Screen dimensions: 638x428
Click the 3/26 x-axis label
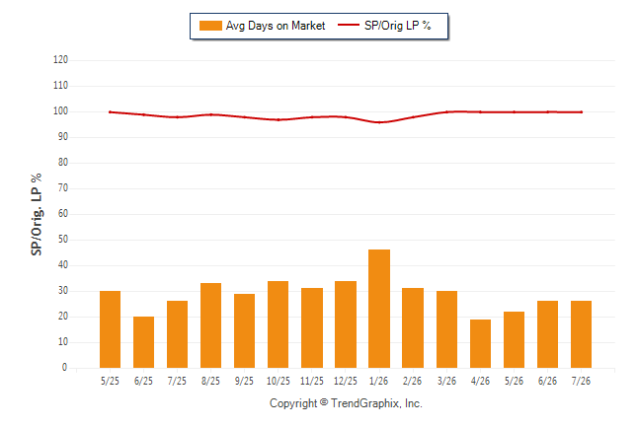tap(446, 381)
